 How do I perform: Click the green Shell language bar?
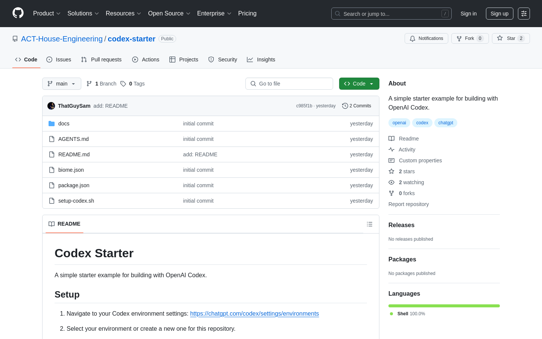coord(444,306)
